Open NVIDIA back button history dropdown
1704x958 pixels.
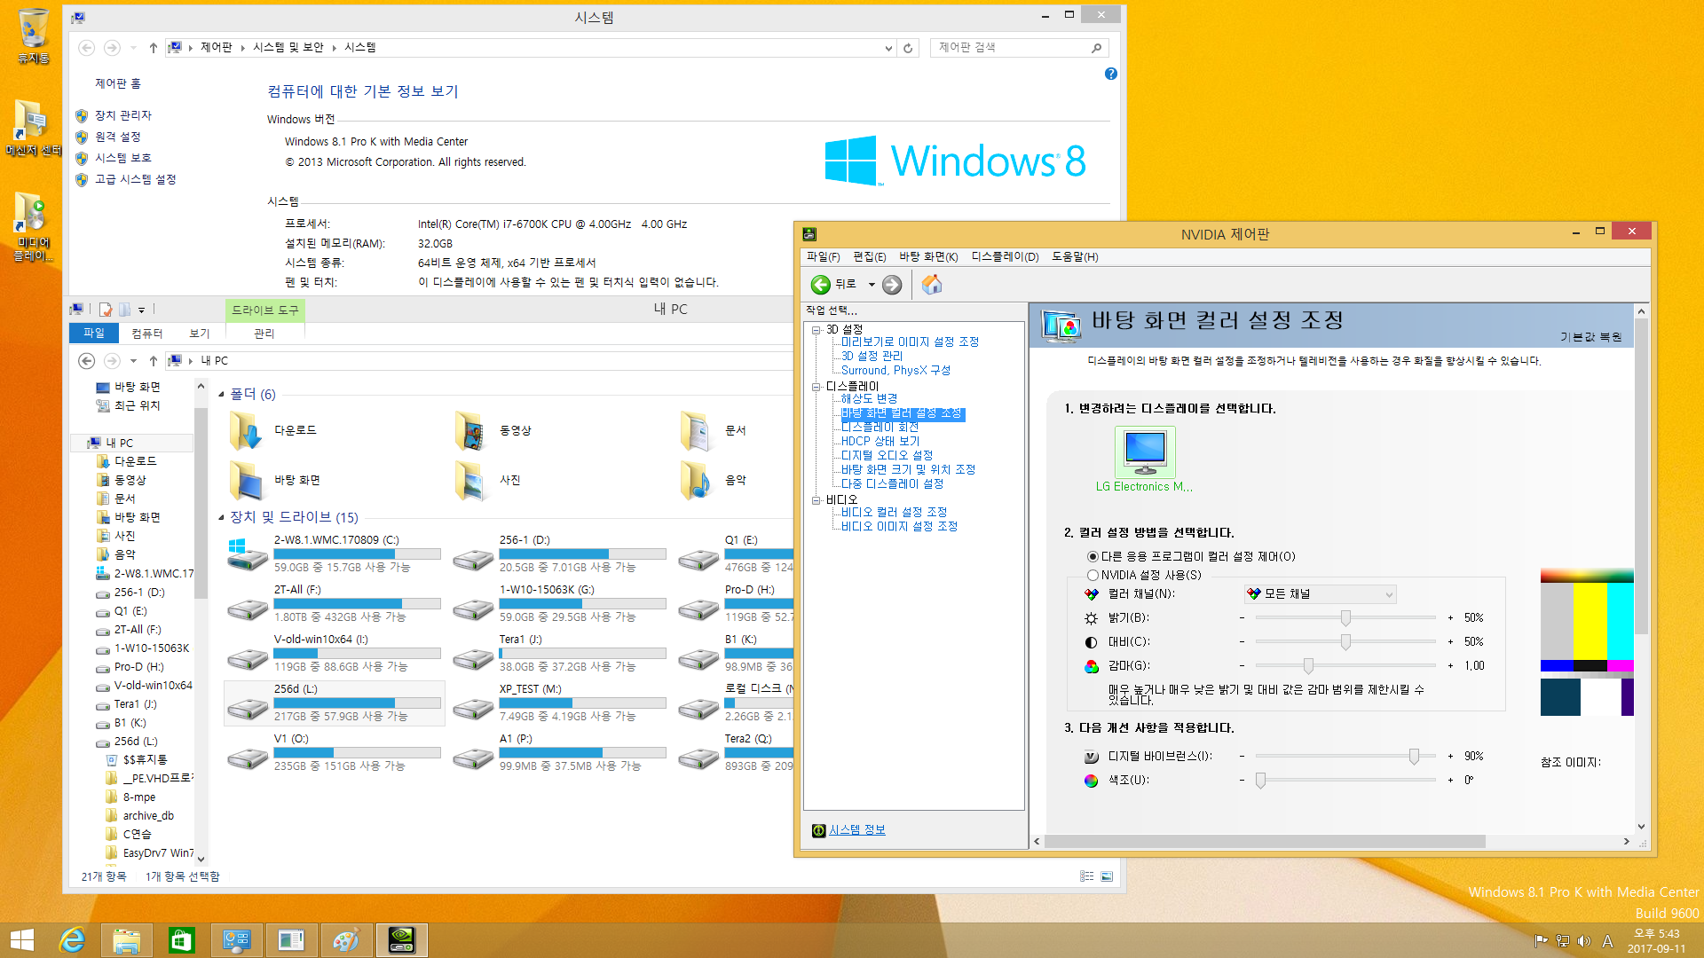(872, 285)
